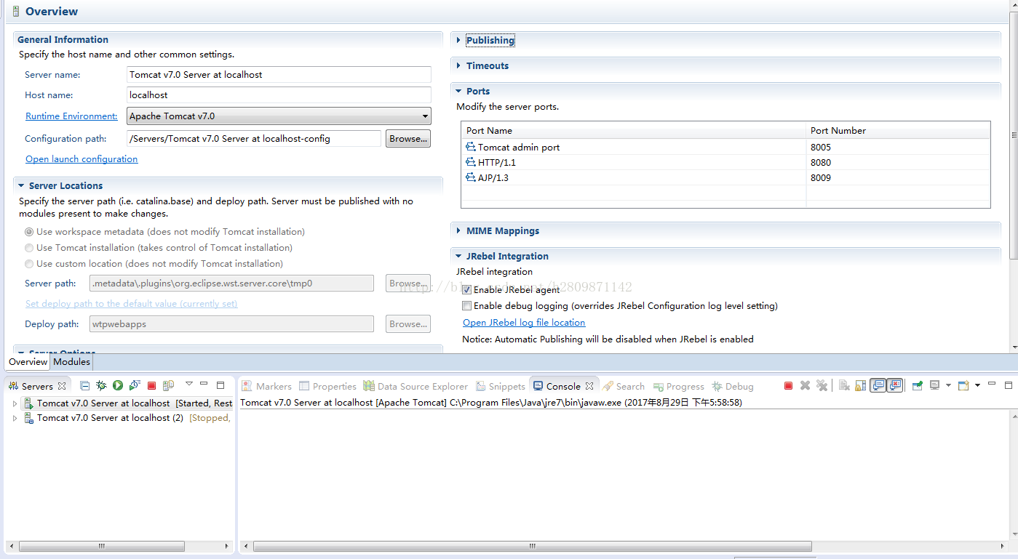Enable debug logging checkbox

coord(467,305)
